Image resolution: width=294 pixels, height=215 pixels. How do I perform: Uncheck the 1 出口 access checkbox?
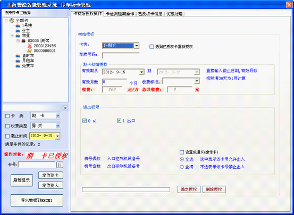119,121
